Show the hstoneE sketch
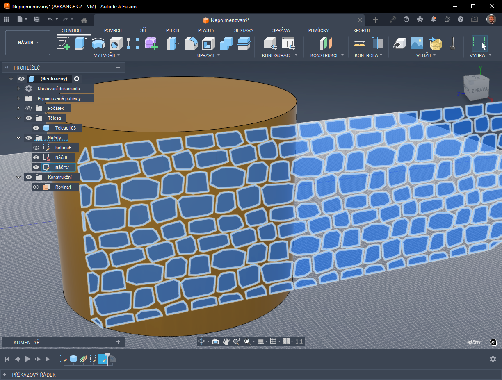Viewport: 502px width, 380px height. tap(36, 148)
